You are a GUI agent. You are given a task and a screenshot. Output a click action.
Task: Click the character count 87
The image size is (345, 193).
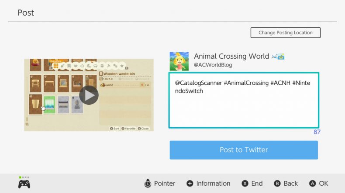(317, 132)
